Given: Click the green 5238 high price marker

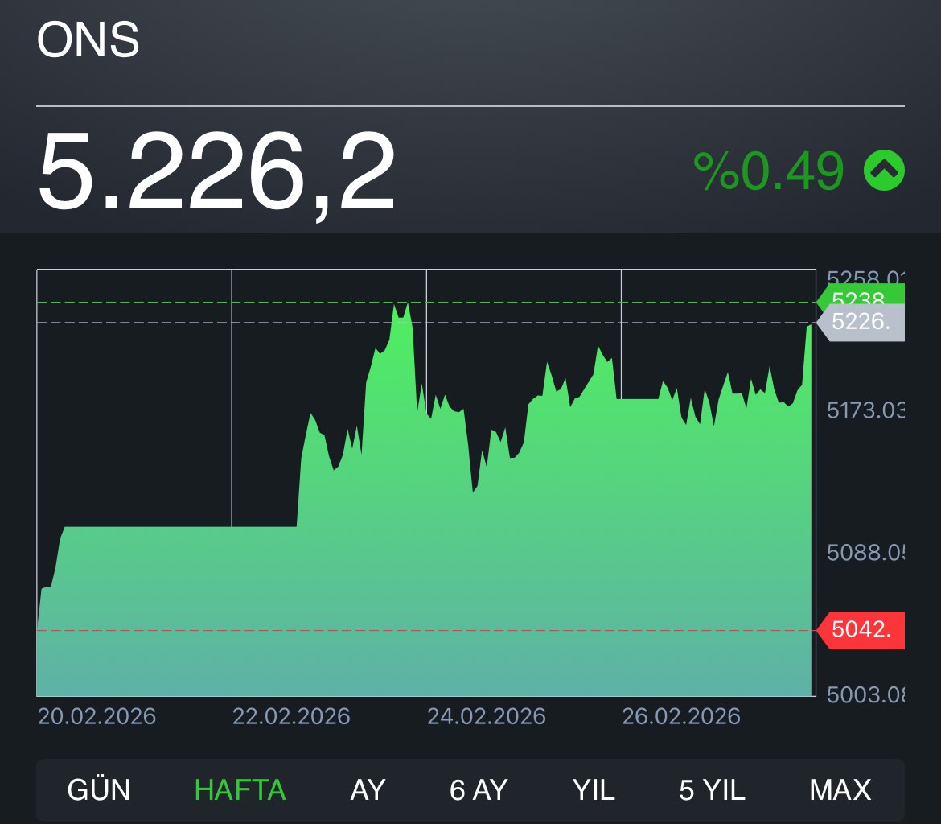Looking at the screenshot, I should click(861, 295).
